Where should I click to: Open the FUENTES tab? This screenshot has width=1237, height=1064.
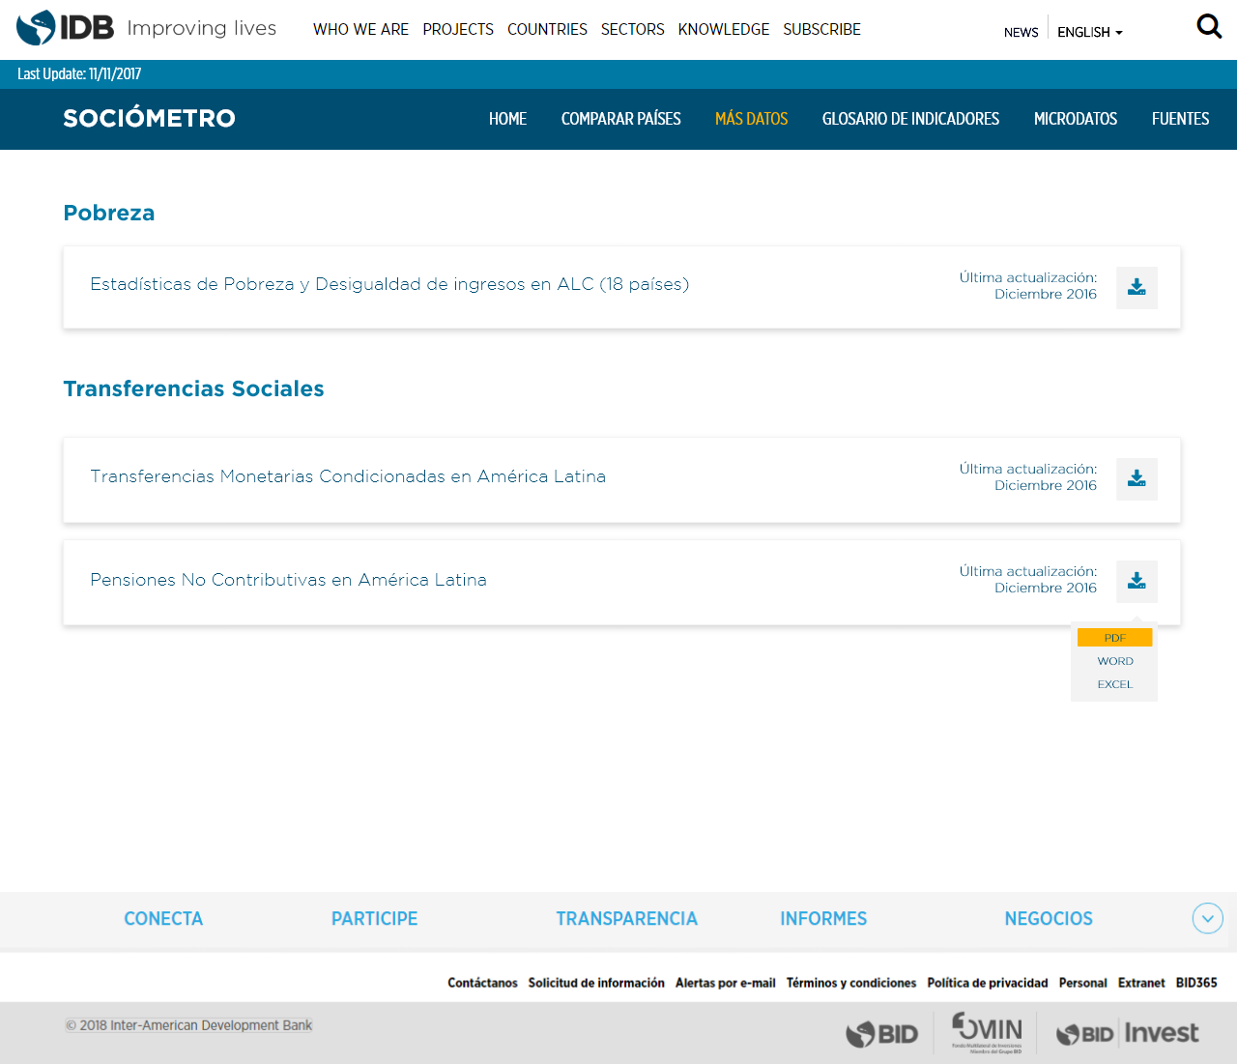[1180, 119]
